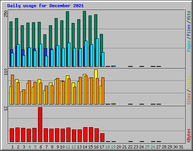193x151 pixels.
Task: Select the orange Sites bar for day 3
Action: pyautogui.click(x=24, y=97)
